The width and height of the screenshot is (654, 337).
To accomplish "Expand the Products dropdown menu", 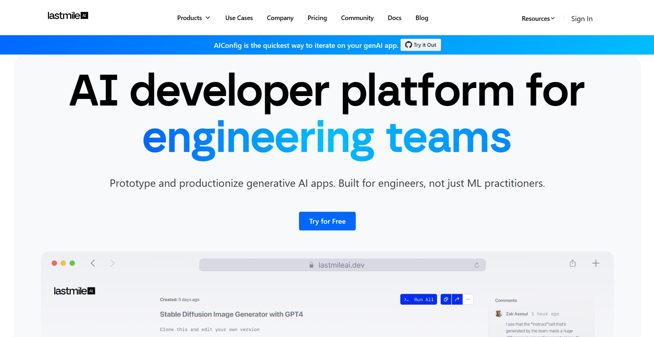I will point(194,18).
